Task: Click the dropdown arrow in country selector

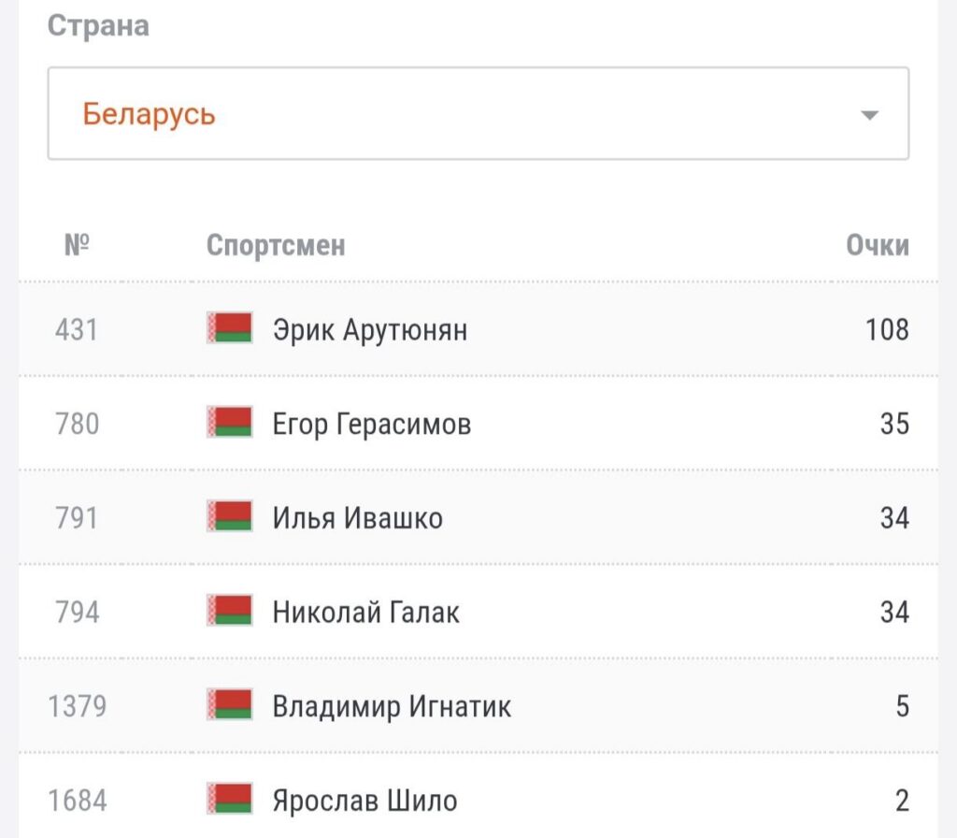Action: point(869,115)
